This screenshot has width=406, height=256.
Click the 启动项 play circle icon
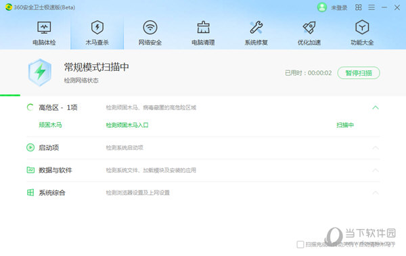point(30,147)
